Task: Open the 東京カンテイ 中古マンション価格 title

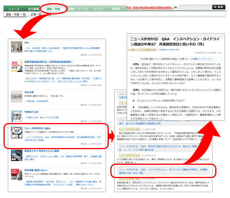Action: pos(42,151)
